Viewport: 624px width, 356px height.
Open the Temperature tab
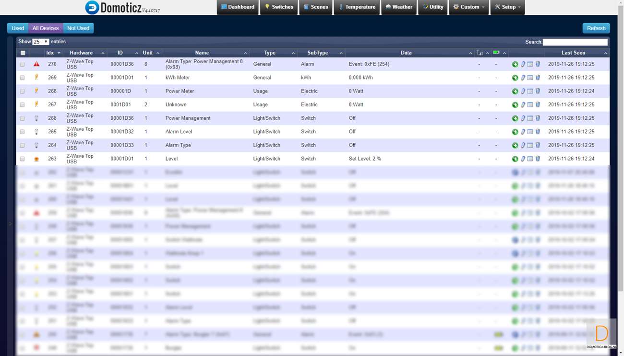click(x=357, y=7)
